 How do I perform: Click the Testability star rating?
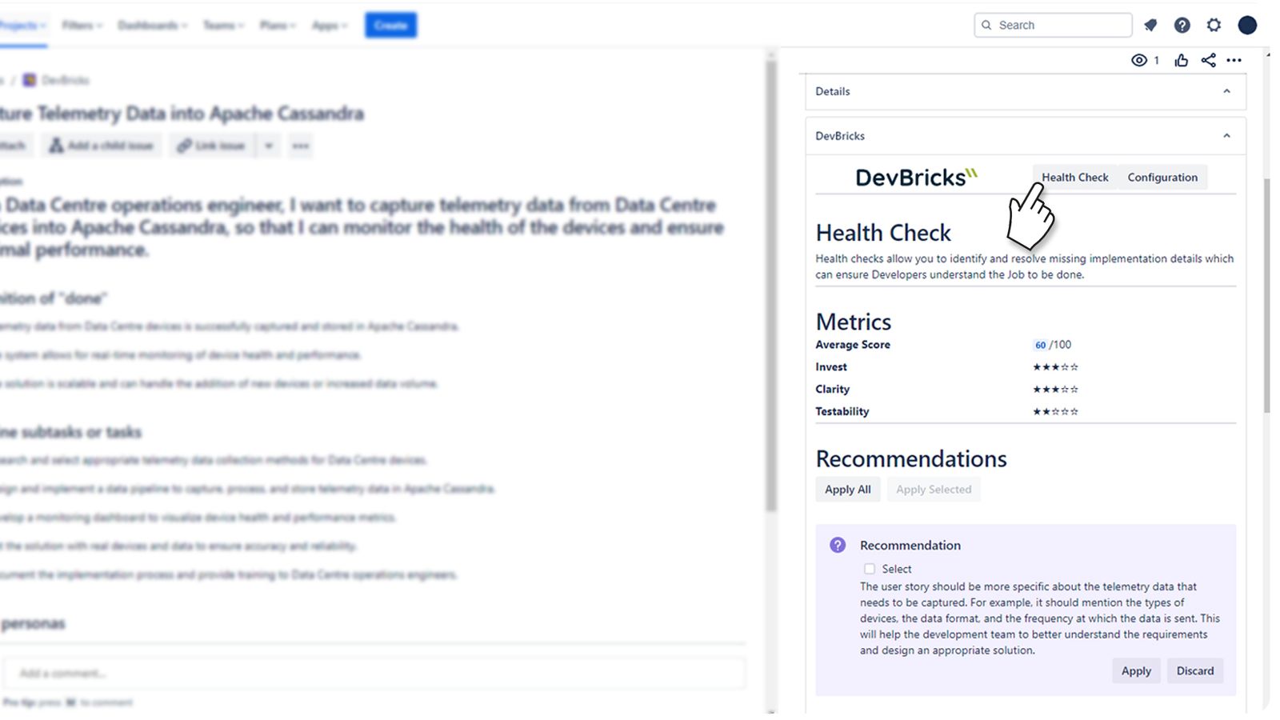click(x=1055, y=412)
